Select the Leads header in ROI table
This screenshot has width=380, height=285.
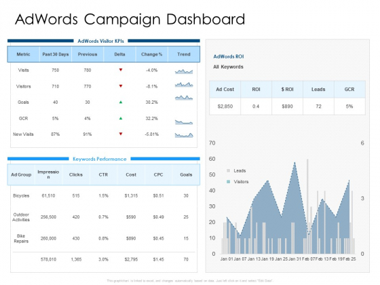(x=318, y=90)
